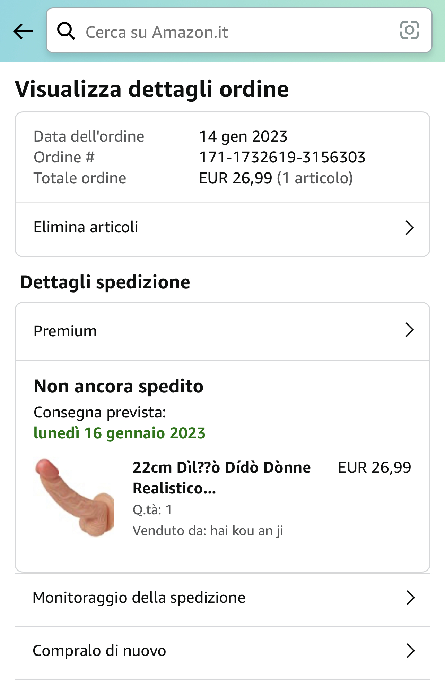The width and height of the screenshot is (445, 693).
Task: Open Monitoraggio della spedizione
Action: point(139,598)
